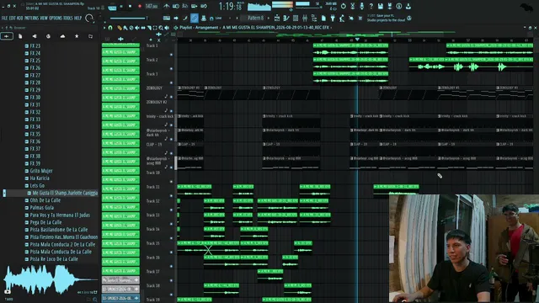Click the playhead marker on the timeline
This screenshot has height=303, width=539.
[x=357, y=40]
